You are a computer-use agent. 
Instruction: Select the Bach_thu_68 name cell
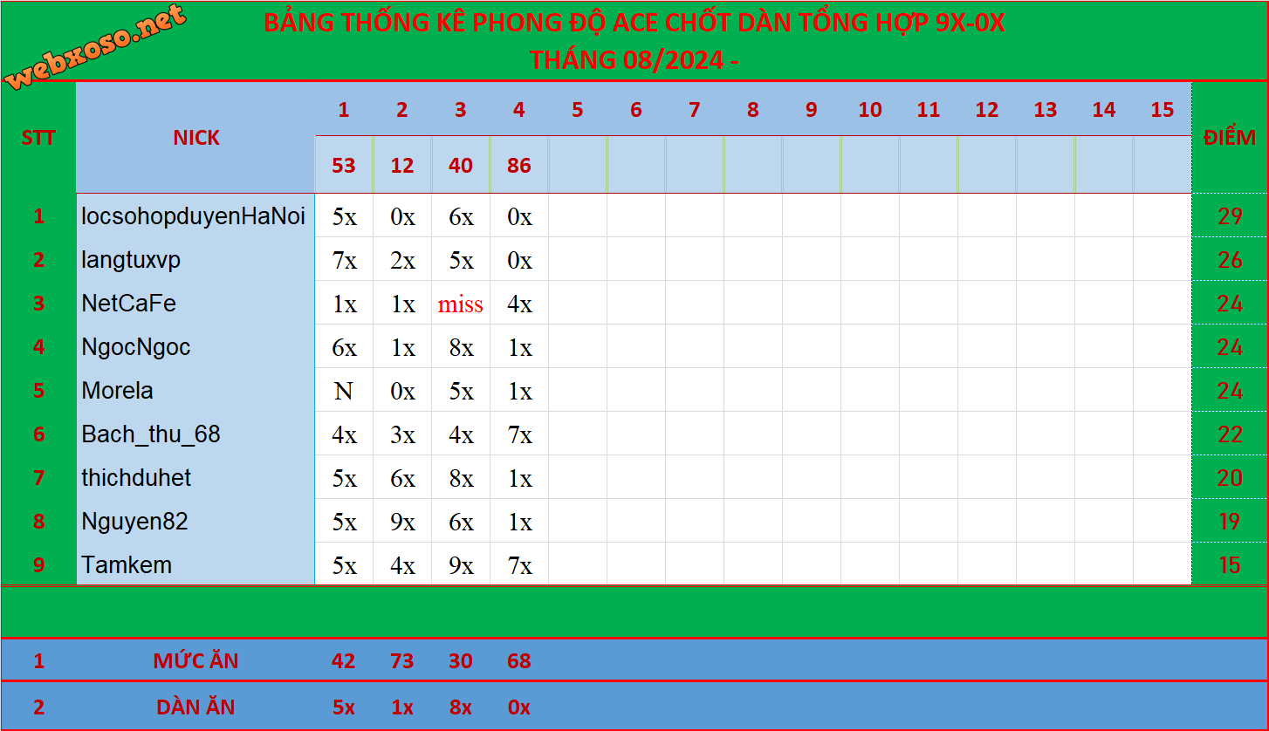coord(195,434)
